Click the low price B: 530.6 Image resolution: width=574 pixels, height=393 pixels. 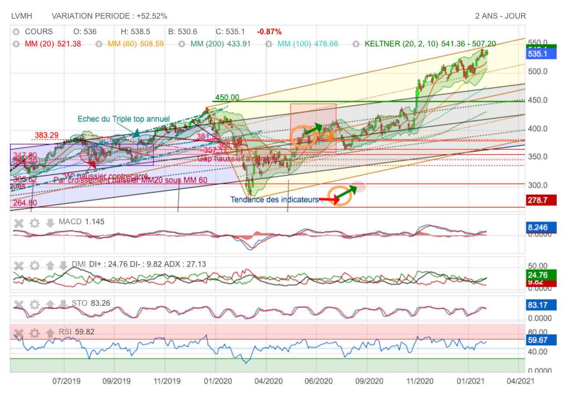(x=183, y=32)
